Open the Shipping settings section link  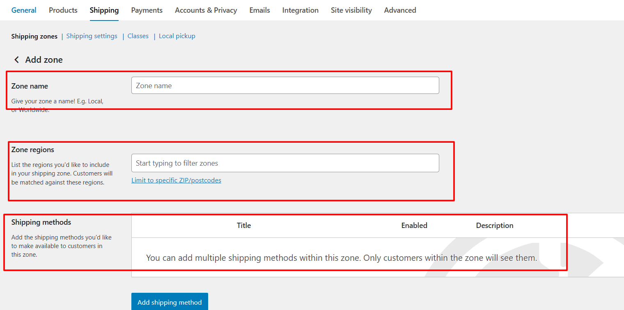pos(92,36)
